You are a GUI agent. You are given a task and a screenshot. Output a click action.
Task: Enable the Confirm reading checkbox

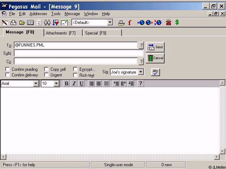click(7, 69)
